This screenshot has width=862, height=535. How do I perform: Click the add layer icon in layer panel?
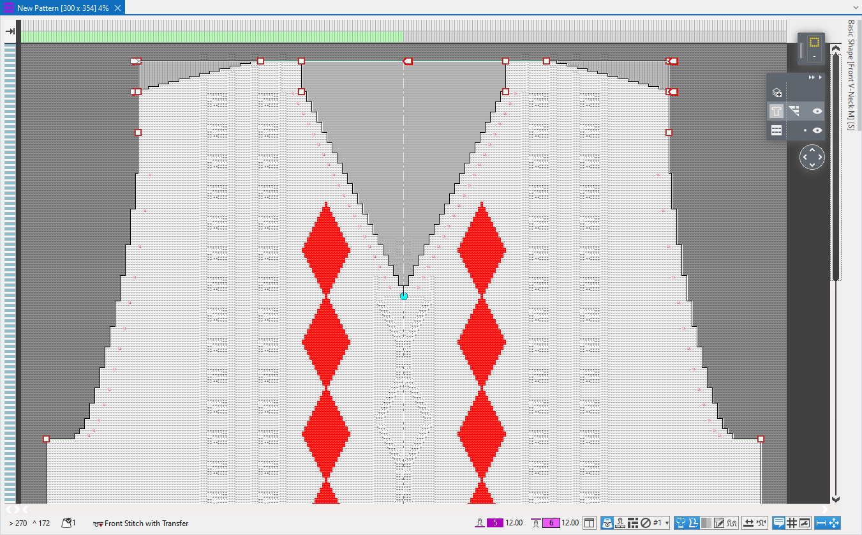click(777, 93)
